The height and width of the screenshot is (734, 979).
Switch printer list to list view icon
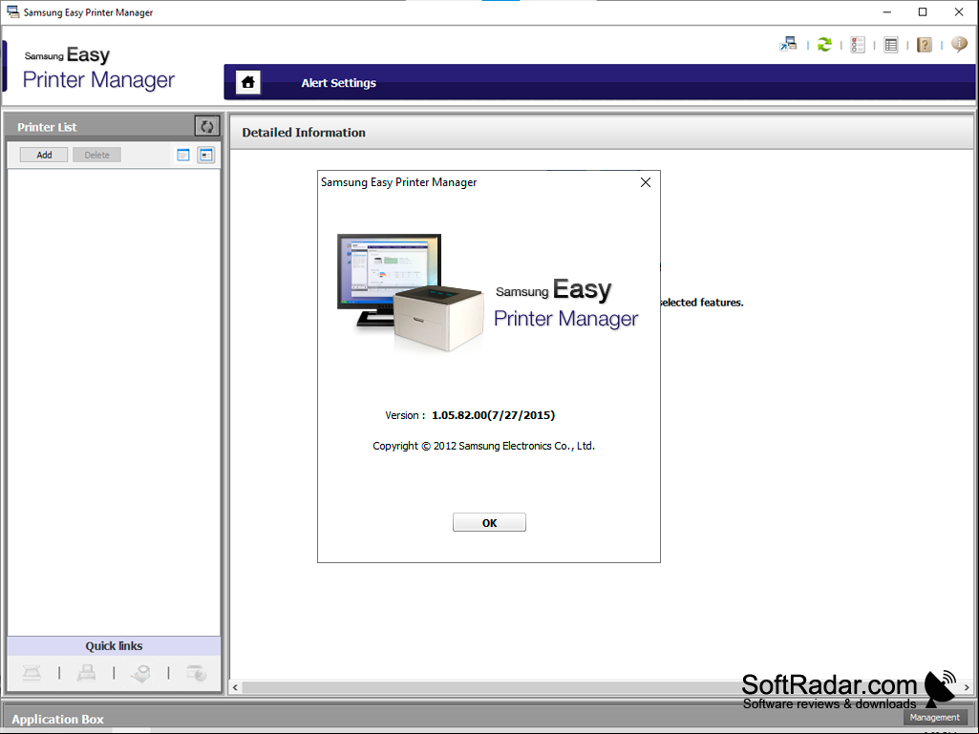click(x=183, y=155)
